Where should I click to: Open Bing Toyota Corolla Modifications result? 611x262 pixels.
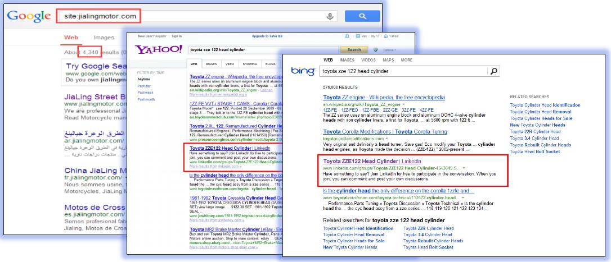pyautogui.click(x=385, y=131)
